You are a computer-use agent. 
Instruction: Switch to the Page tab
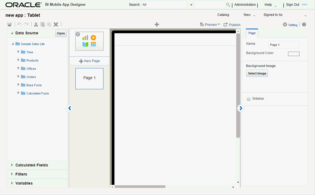click(252, 33)
